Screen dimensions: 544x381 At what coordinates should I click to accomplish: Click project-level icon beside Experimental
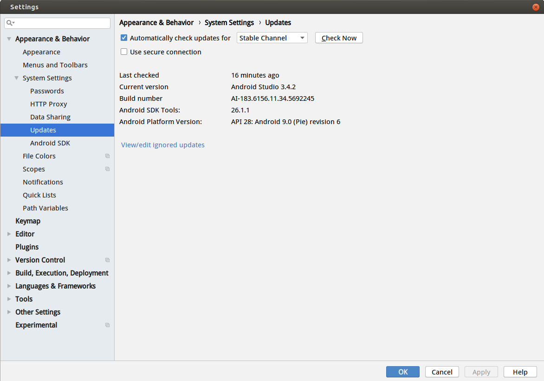[x=108, y=325]
